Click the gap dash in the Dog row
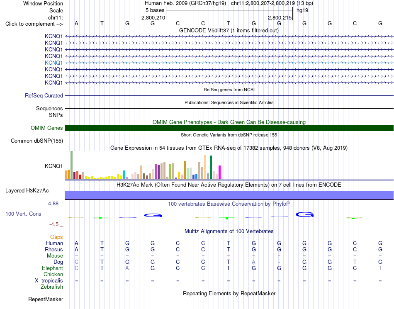 (279, 262)
